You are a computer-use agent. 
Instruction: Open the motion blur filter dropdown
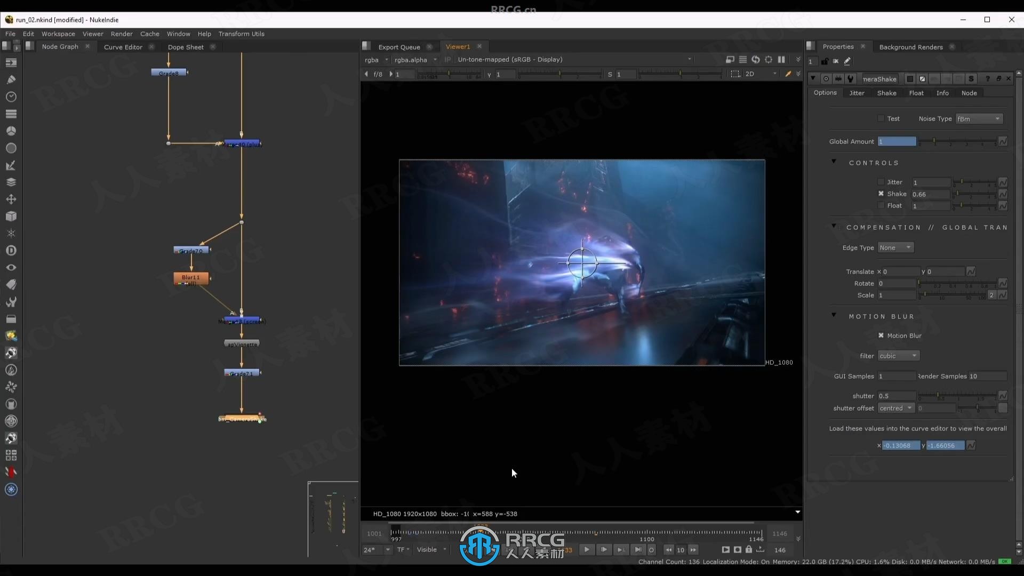click(x=899, y=356)
